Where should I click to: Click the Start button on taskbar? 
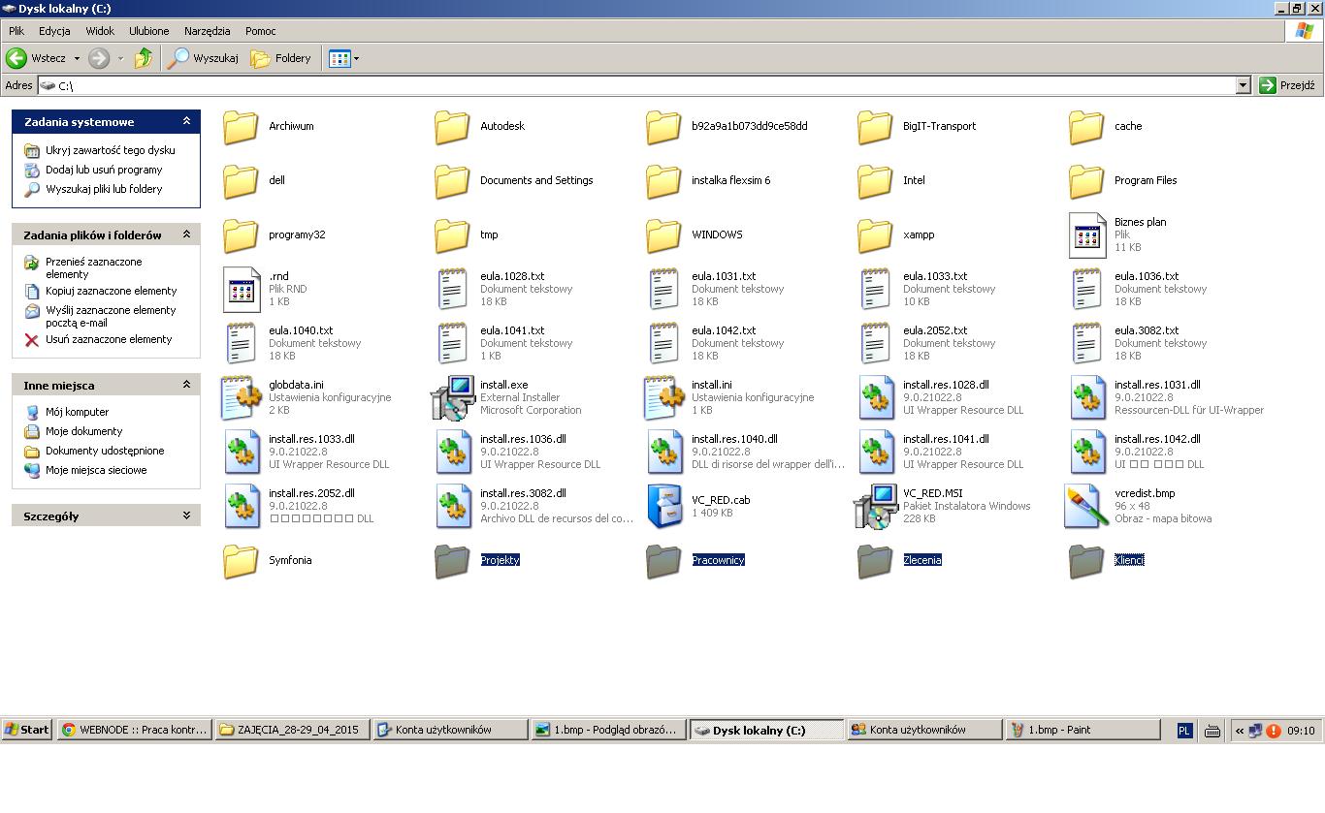27,730
